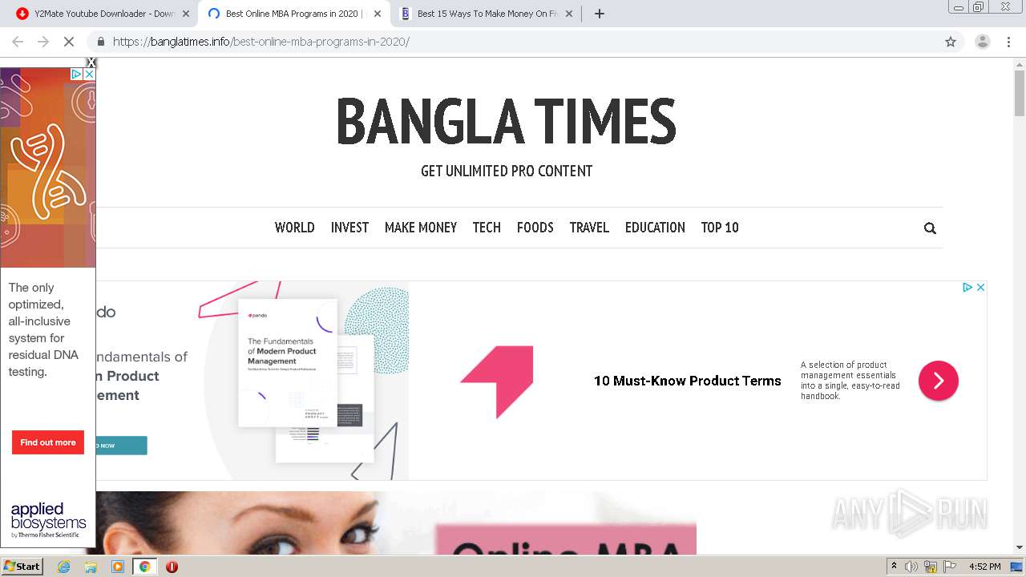Viewport: 1026px width, 577px height.
Task: Click the vertical scrollbar thumb
Action: [x=1020, y=93]
